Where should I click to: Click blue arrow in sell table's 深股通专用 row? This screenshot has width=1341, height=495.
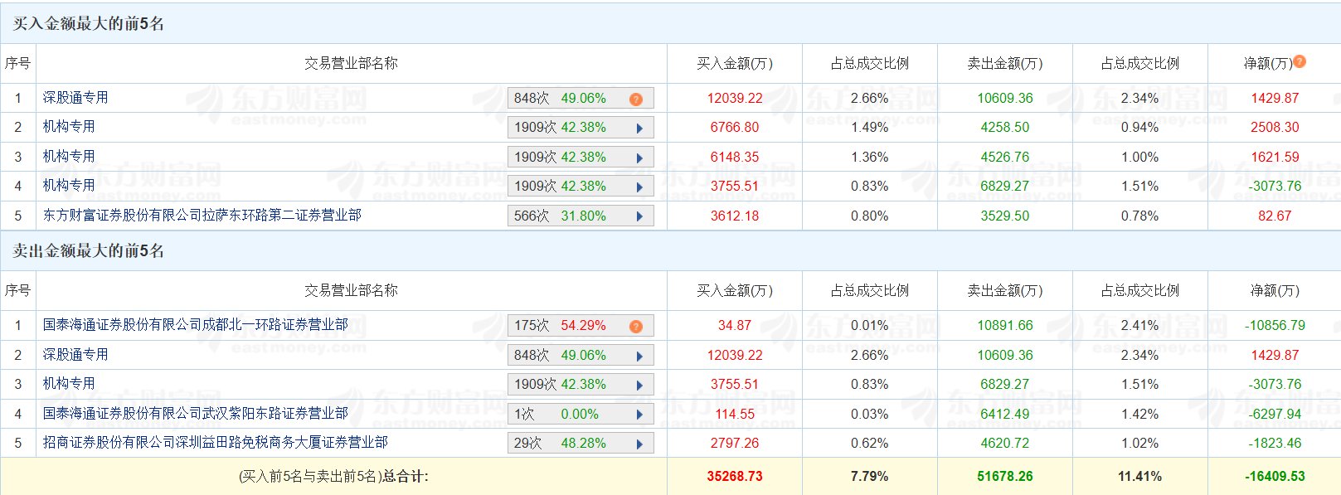pos(639,356)
